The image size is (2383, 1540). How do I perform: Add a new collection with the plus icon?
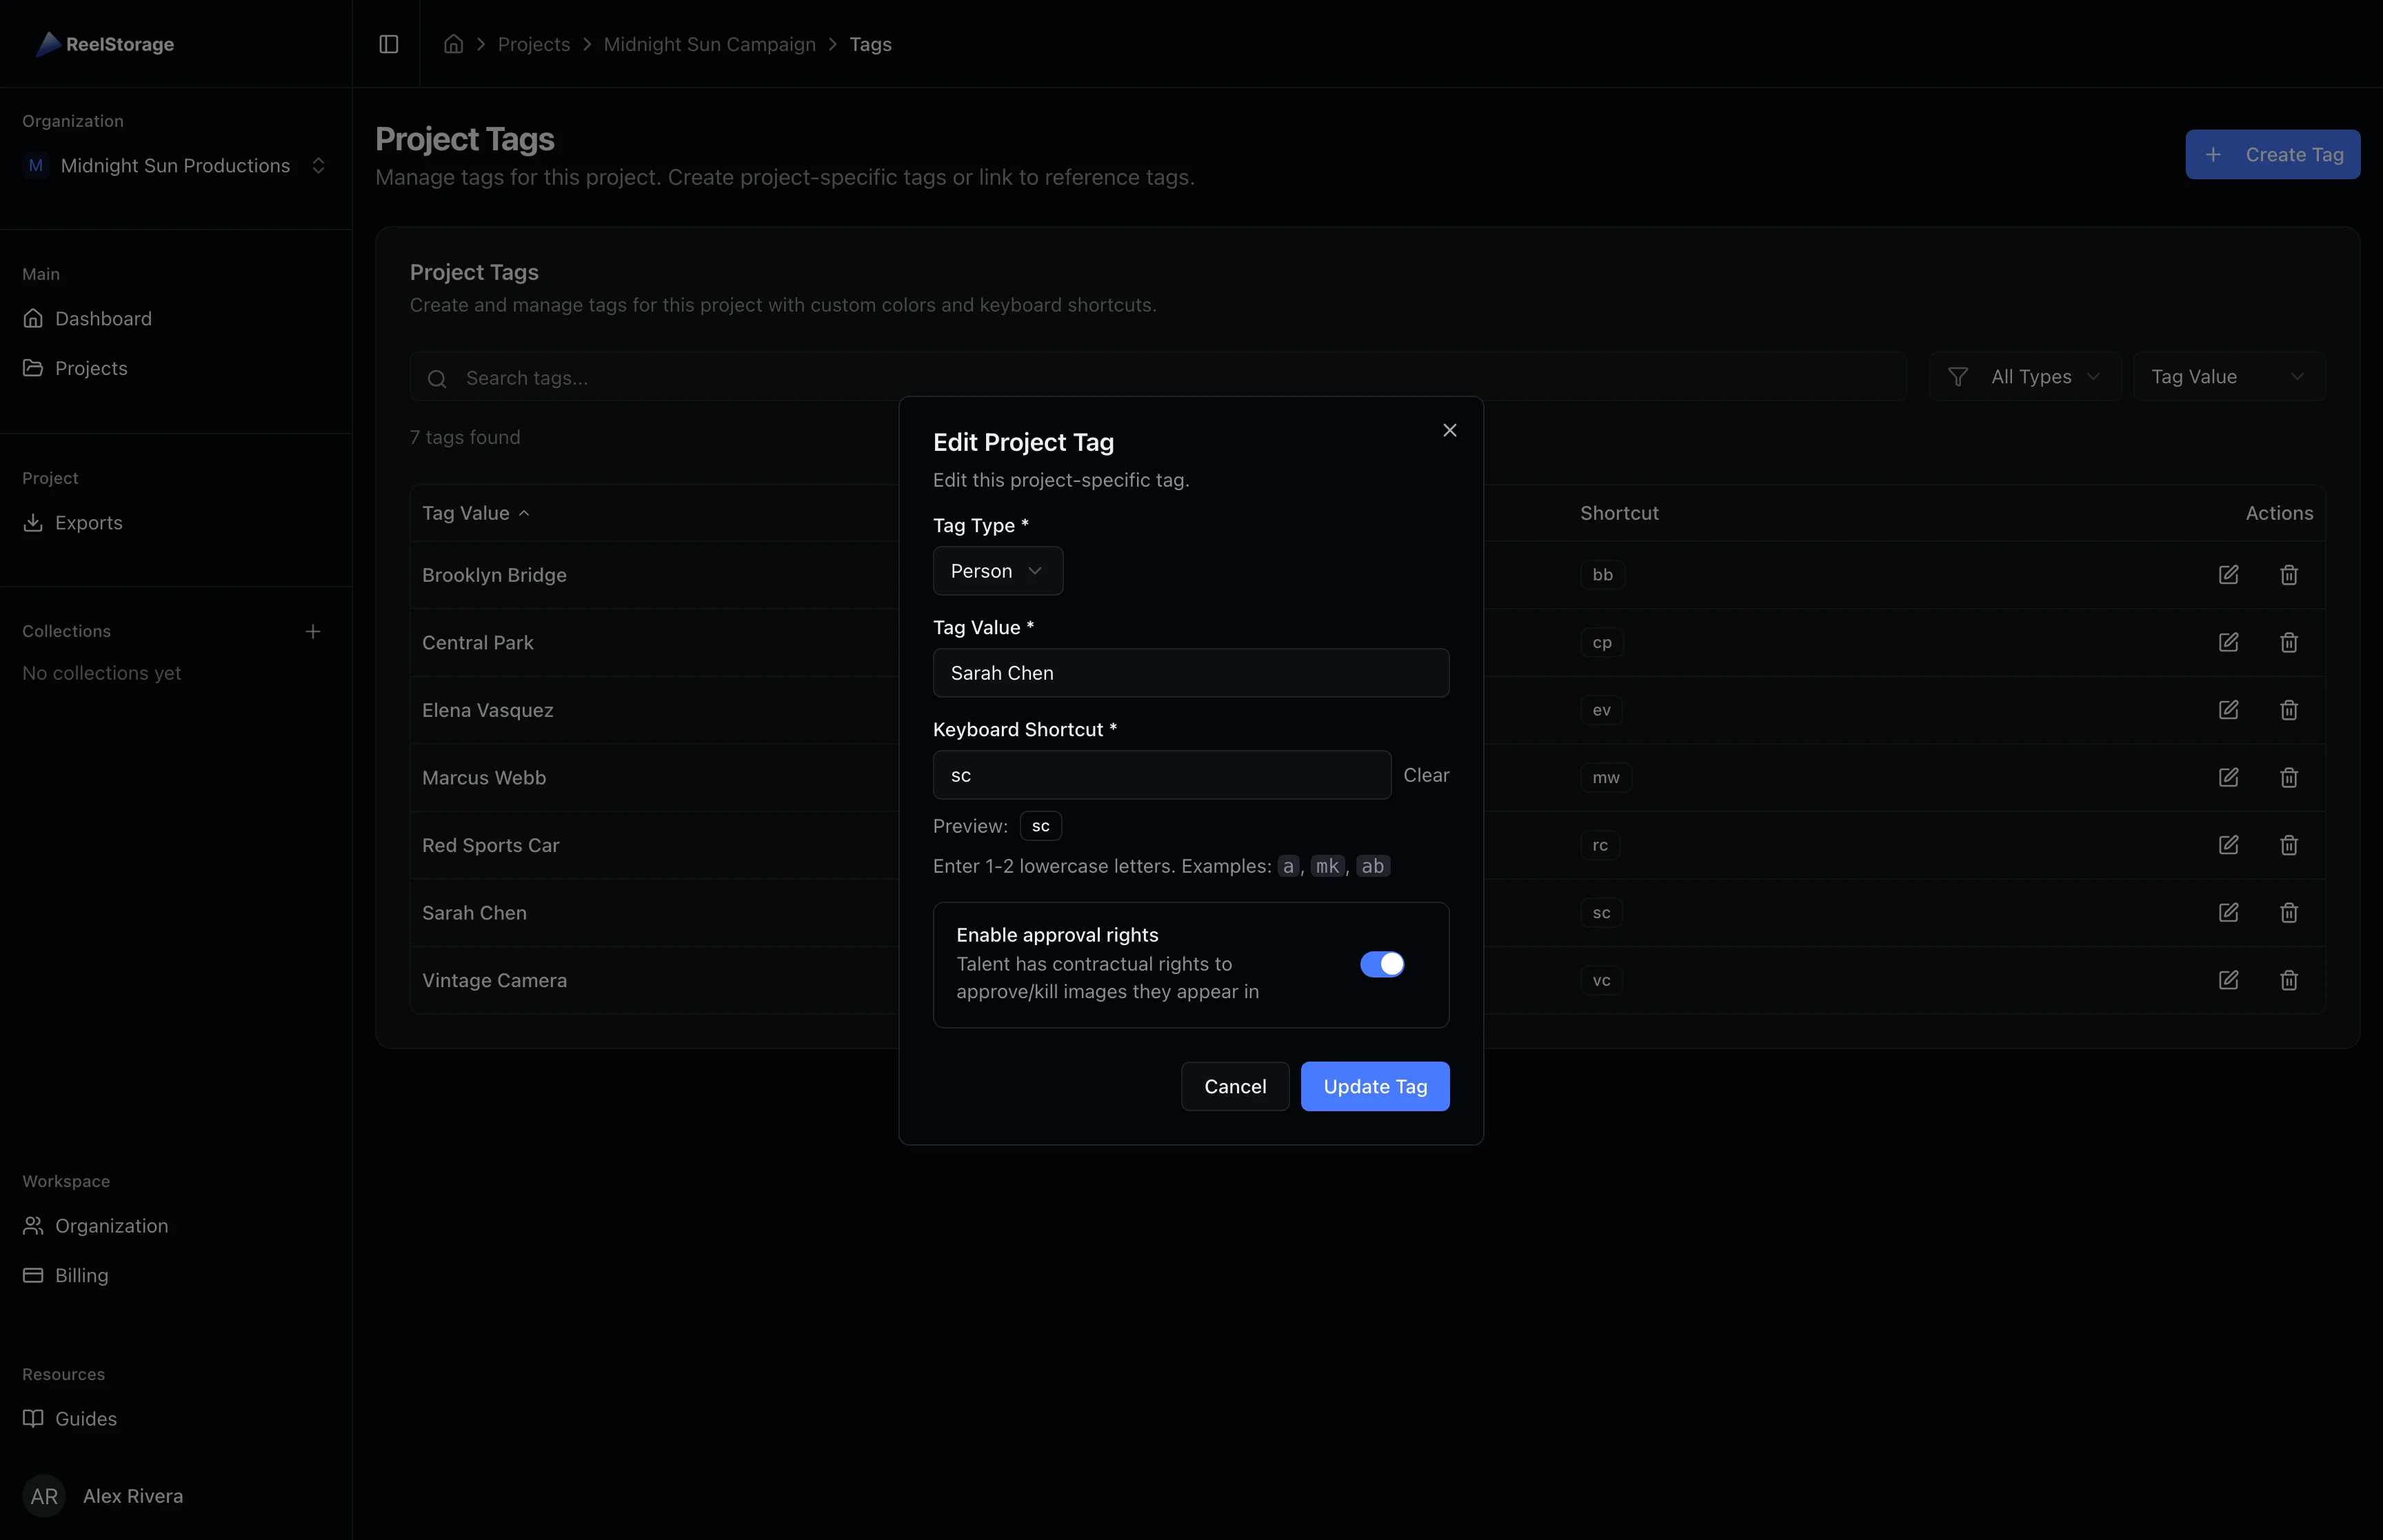point(313,631)
